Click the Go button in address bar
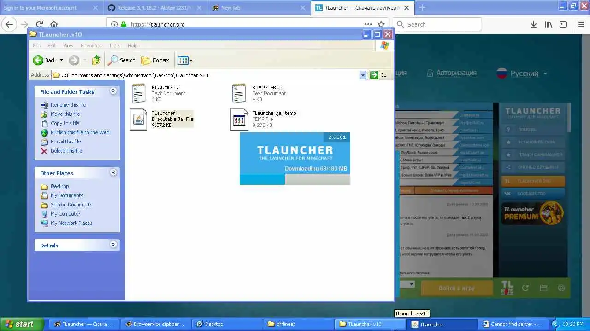The width and height of the screenshot is (590, 331). point(378,75)
